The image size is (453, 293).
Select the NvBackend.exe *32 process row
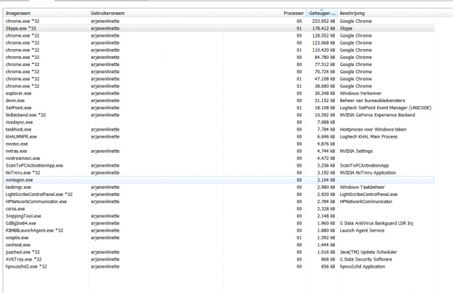pyautogui.click(x=219, y=115)
